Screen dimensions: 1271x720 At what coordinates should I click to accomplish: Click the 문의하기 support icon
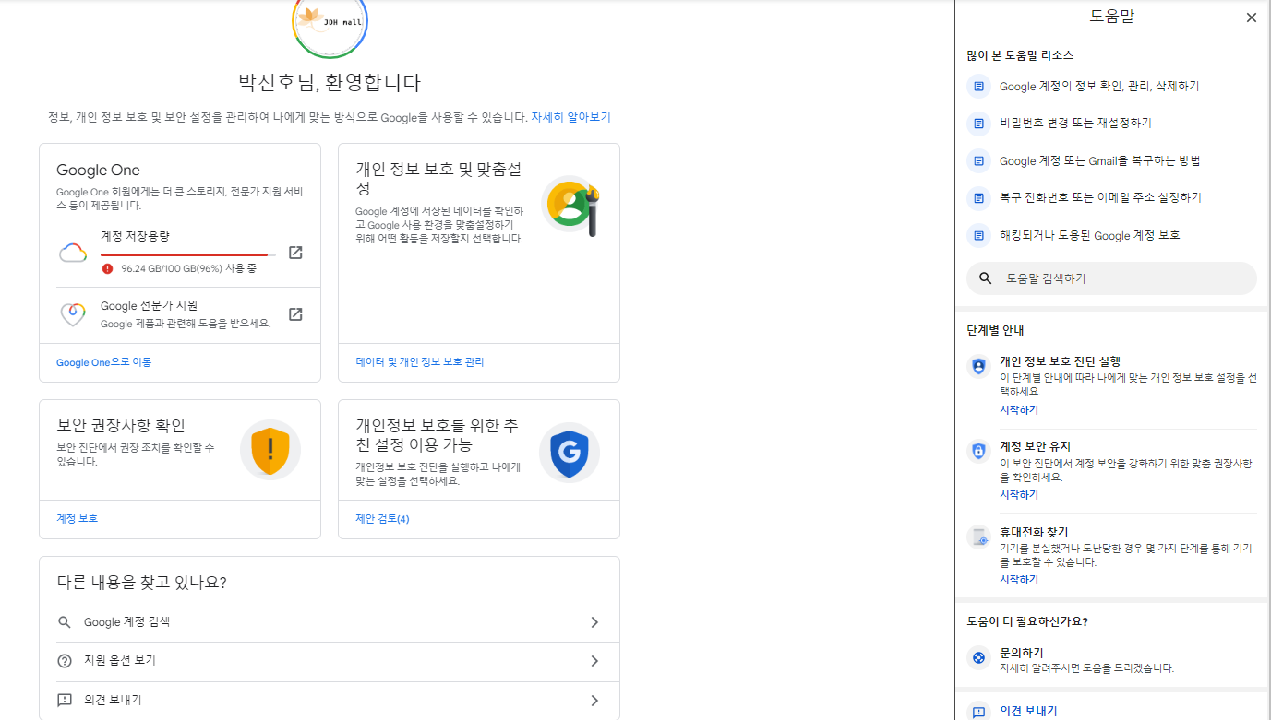tap(978, 658)
